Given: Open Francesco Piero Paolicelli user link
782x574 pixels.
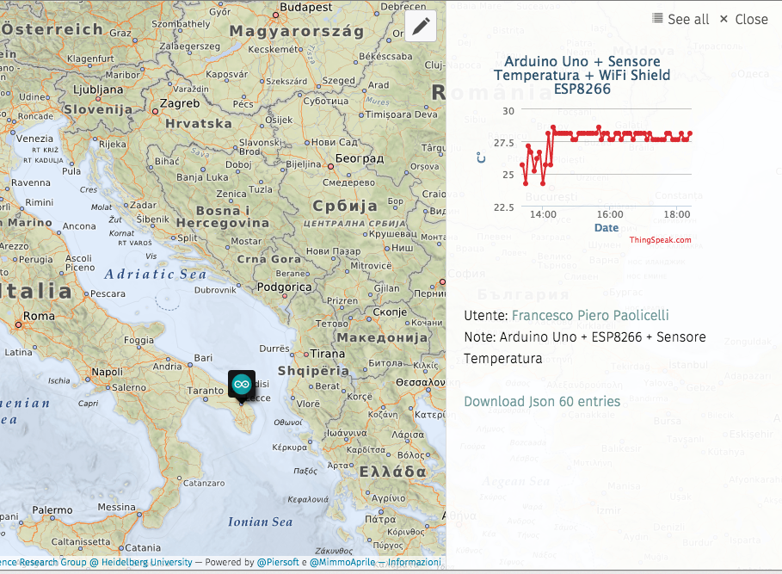Looking at the screenshot, I should [x=590, y=315].
